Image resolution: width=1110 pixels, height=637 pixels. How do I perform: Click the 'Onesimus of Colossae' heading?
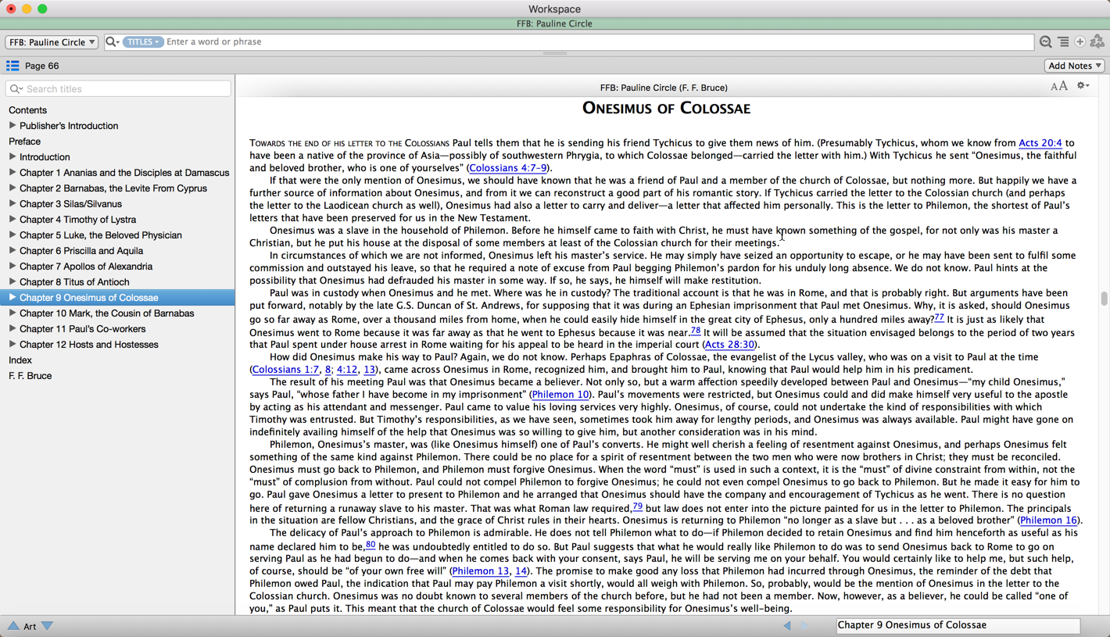point(666,109)
